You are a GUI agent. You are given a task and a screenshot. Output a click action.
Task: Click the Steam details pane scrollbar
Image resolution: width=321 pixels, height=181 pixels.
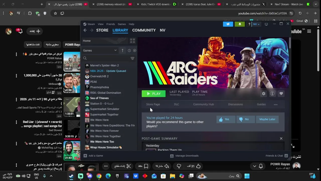(290, 43)
